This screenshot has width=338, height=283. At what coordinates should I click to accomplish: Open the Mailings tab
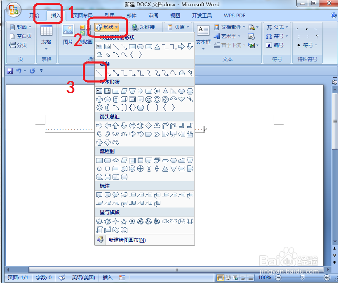coord(131,16)
